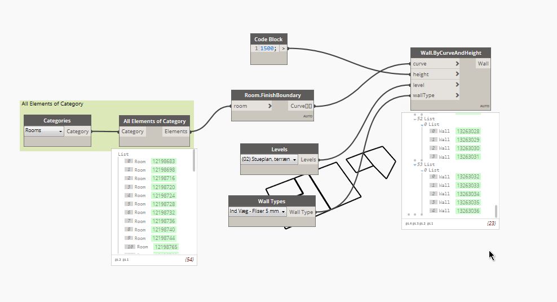Click wall ID 13263035
Image resolution: width=557 pixels, height=302 pixels.
[x=468, y=203]
